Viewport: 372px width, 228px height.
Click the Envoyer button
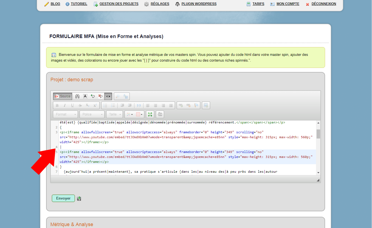click(x=63, y=198)
